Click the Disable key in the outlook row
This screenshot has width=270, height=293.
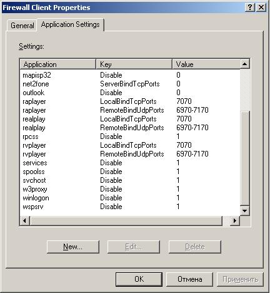[x=111, y=93]
